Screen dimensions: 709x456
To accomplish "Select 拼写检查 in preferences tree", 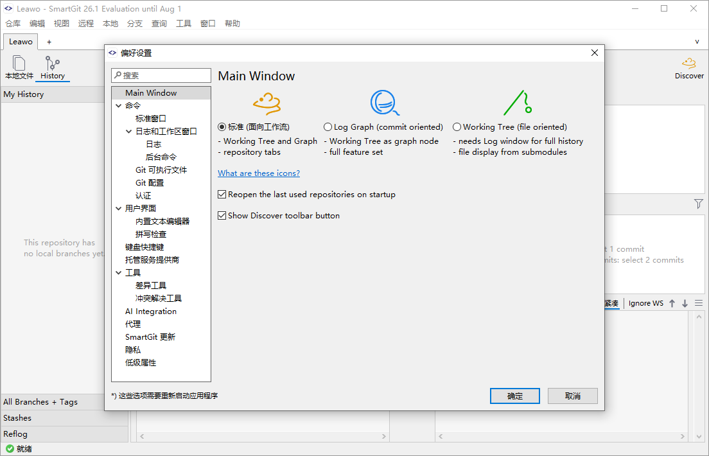I will (x=151, y=234).
